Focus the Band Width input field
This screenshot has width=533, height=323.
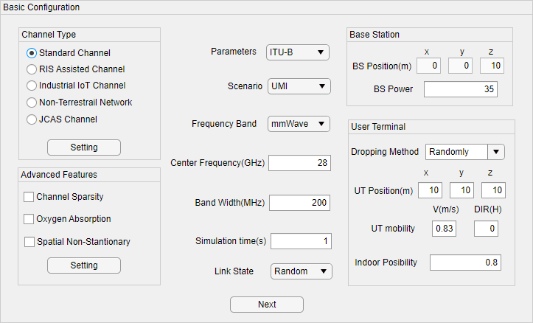point(300,203)
